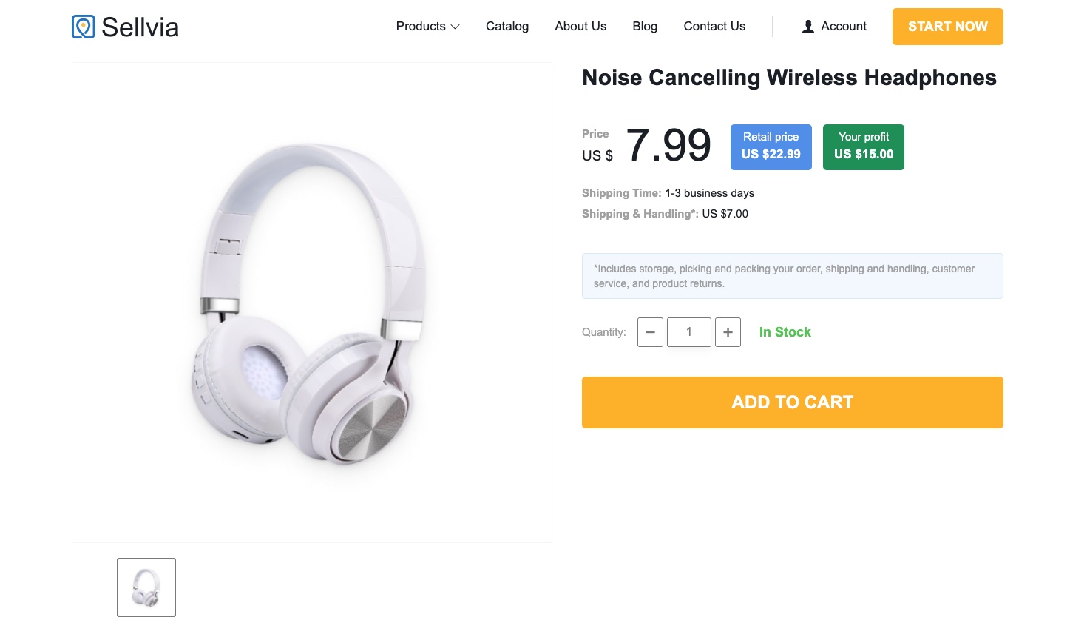Open the Catalog page
1087x637 pixels.
(507, 27)
